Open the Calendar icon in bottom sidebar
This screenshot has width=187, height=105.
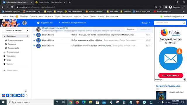[11, 95]
